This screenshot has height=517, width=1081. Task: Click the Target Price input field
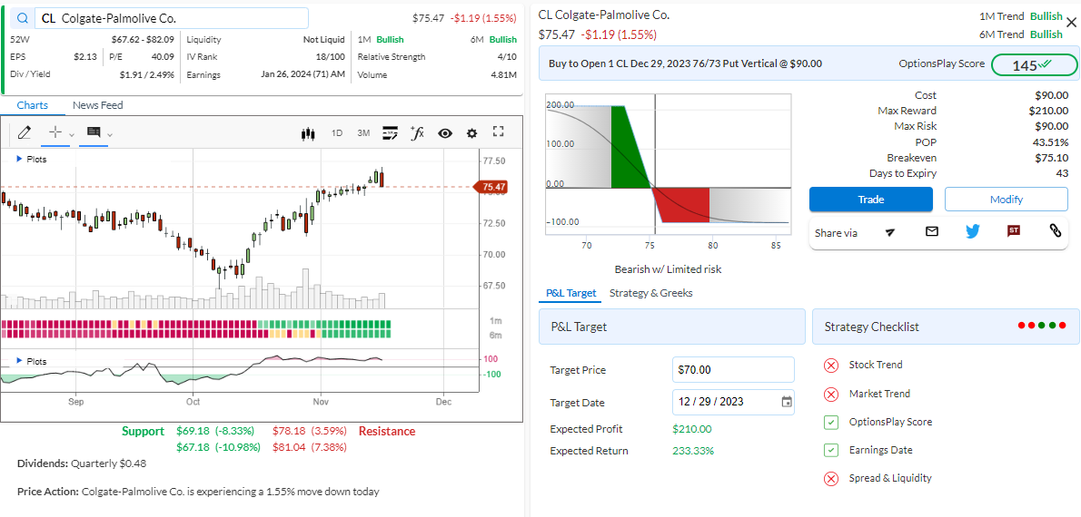pyautogui.click(x=733, y=370)
